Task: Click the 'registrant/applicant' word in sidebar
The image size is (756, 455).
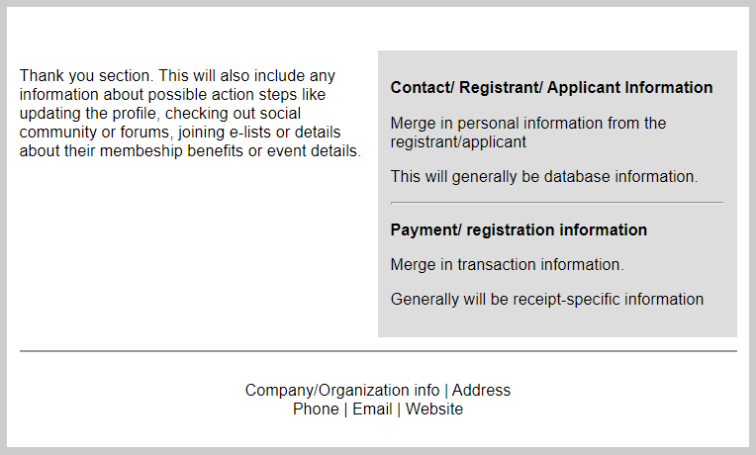Action: [458, 141]
